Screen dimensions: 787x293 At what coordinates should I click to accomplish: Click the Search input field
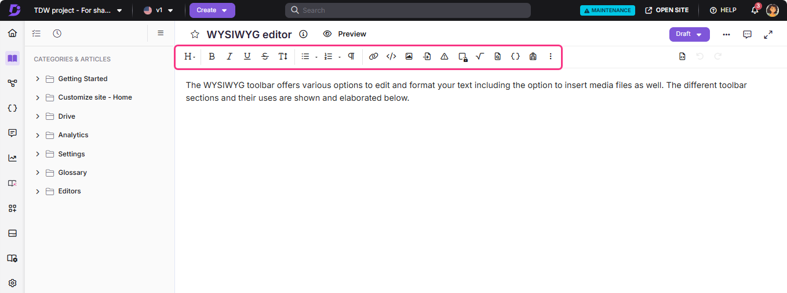pyautogui.click(x=408, y=10)
